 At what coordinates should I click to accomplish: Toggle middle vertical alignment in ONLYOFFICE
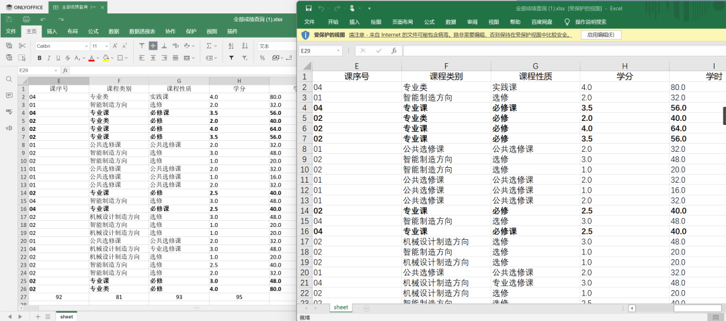pos(153,46)
